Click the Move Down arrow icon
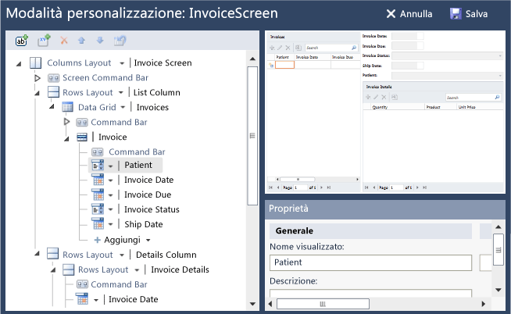511x314 pixels. point(100,41)
